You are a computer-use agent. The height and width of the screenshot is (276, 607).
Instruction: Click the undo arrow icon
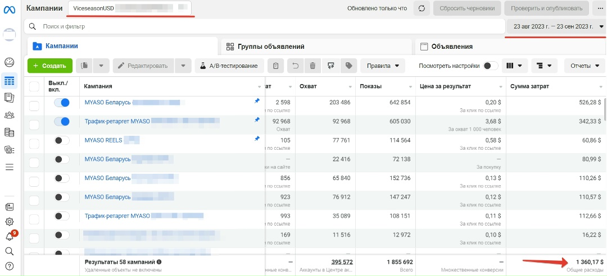pos(296,66)
